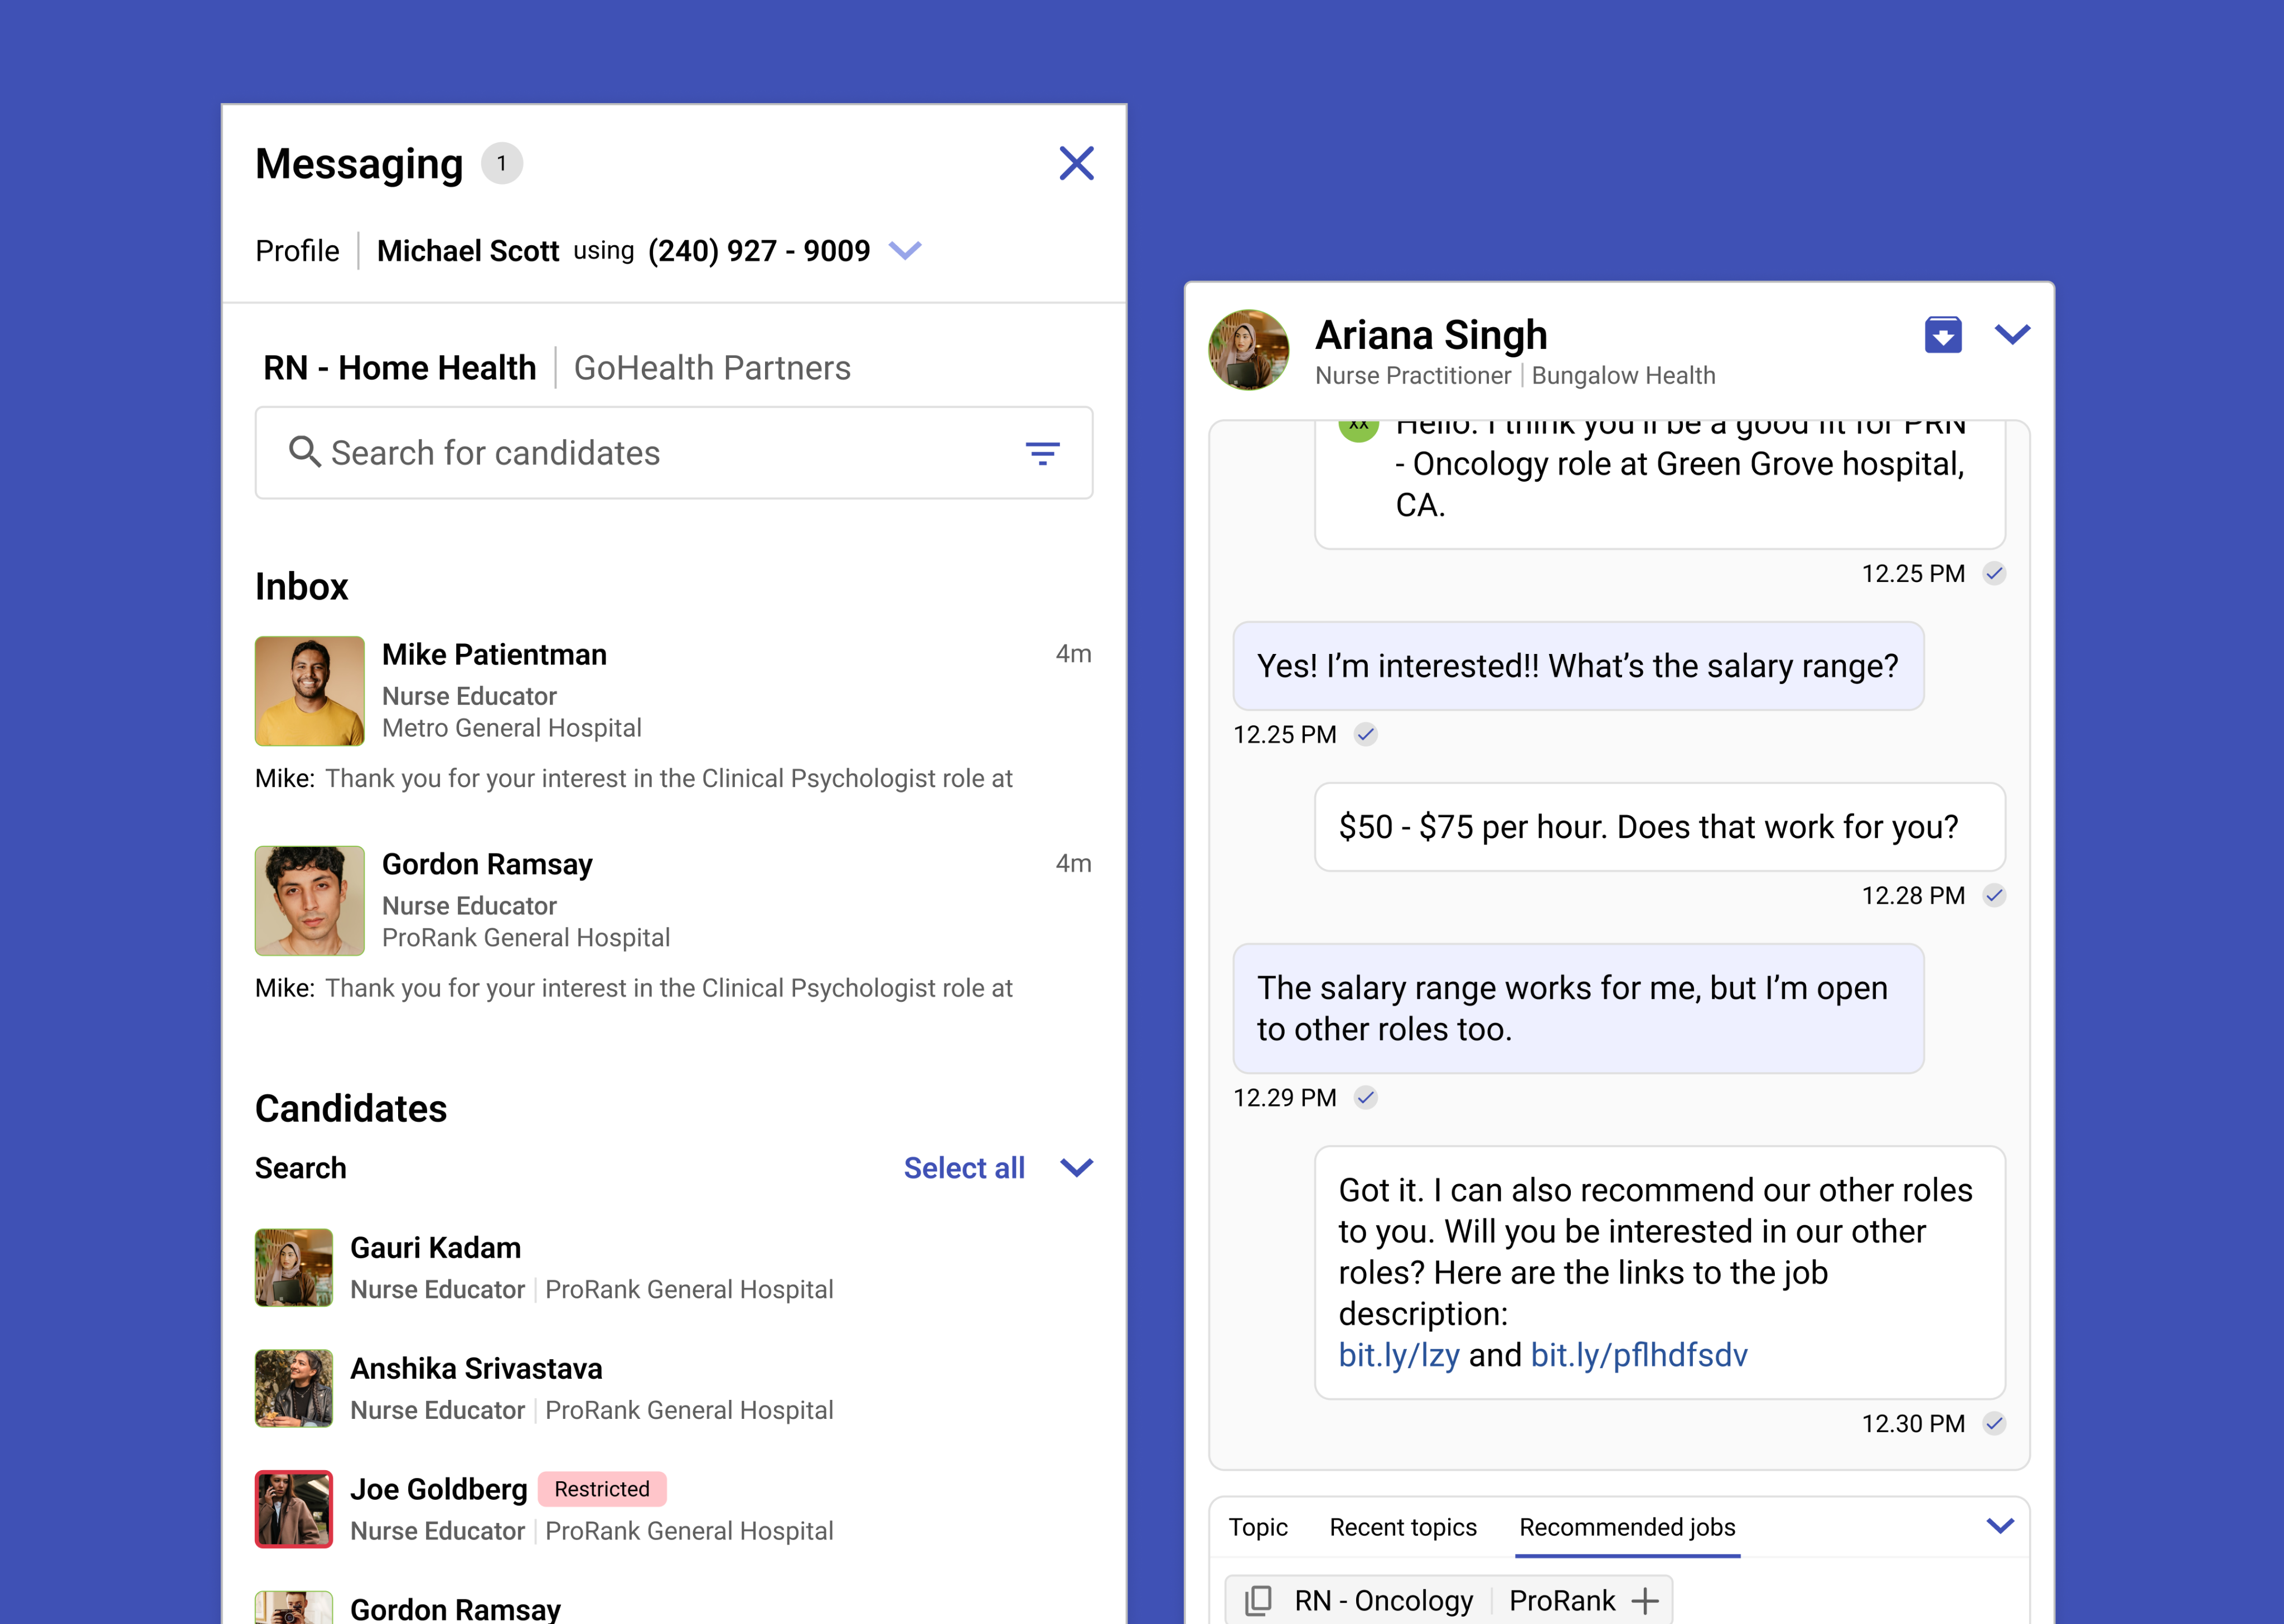Click the magnifier icon in search box
Screen dimensions: 2284x1624
pos(304,452)
